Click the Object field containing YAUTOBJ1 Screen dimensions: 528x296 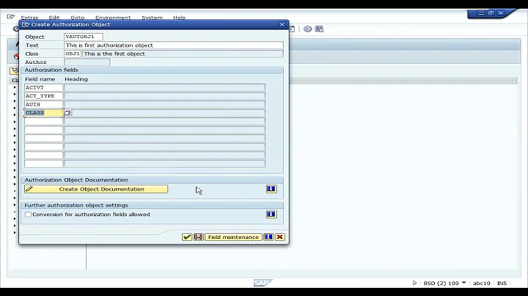(x=84, y=37)
